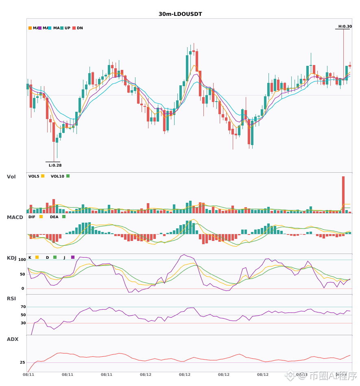Select the purple MA legend swatch
The image size is (360, 386).
tap(40, 28)
